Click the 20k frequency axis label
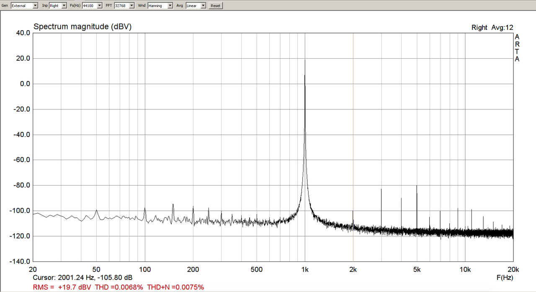The width and height of the screenshot is (536, 292). click(513, 269)
